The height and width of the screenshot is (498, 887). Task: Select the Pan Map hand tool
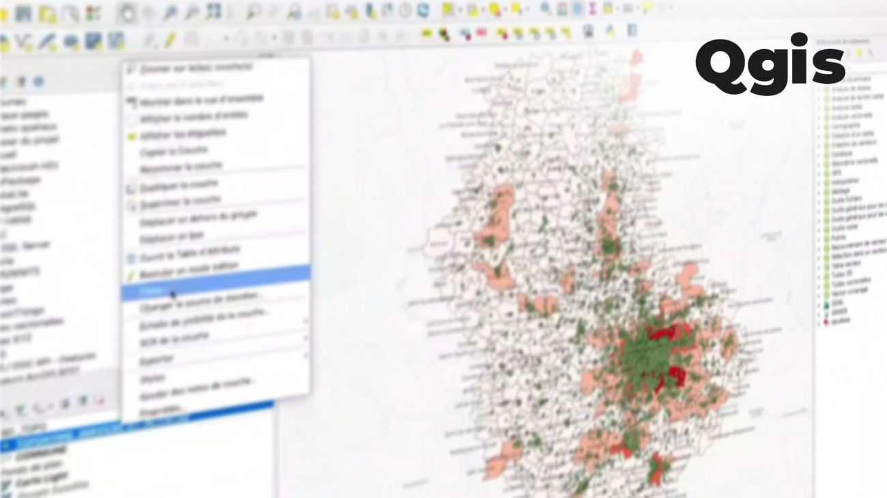click(x=128, y=12)
